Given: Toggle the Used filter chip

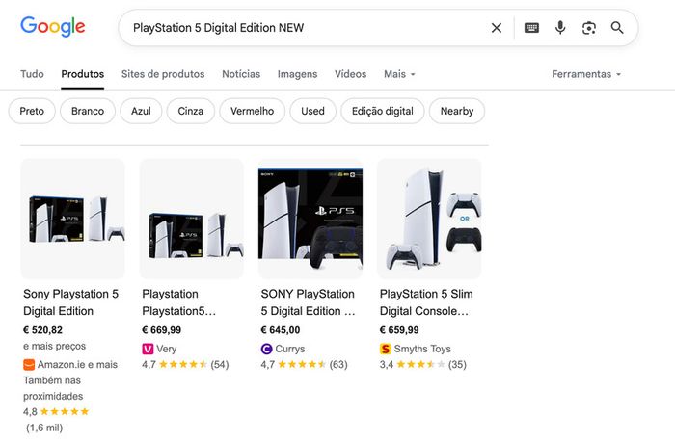Looking at the screenshot, I should click(x=312, y=111).
